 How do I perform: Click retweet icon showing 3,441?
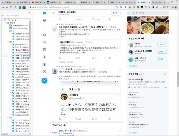click(x=77, y=19)
